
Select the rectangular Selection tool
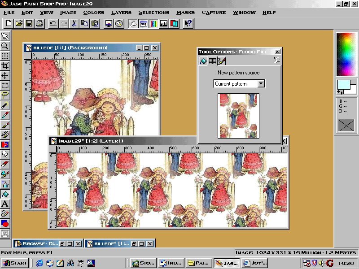(x=5, y=86)
